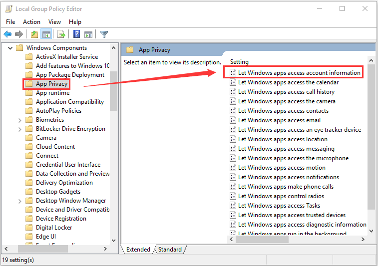The width and height of the screenshot is (378, 266).
Task: Open the View menu
Action: 54,22
